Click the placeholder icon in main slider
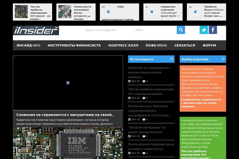 (x=68, y=83)
